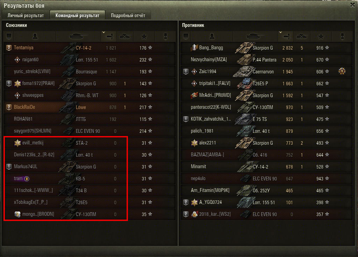
Task: Sort allies by kills column icon
Action: tap(125, 36)
